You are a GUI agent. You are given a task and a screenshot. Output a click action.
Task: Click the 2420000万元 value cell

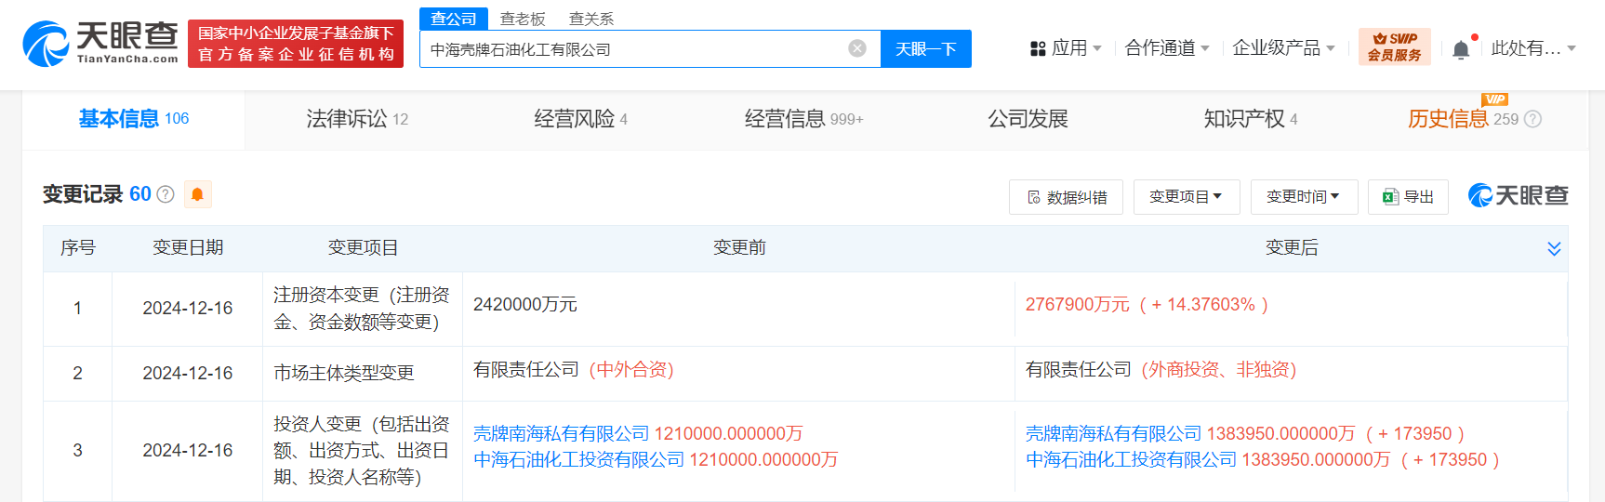[x=525, y=305]
